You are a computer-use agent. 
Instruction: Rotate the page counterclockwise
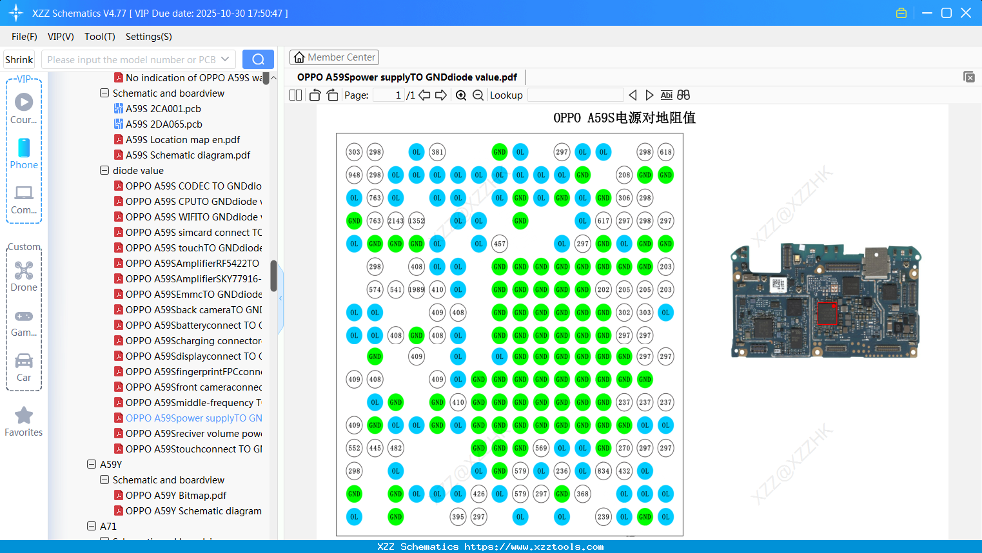[x=315, y=95]
